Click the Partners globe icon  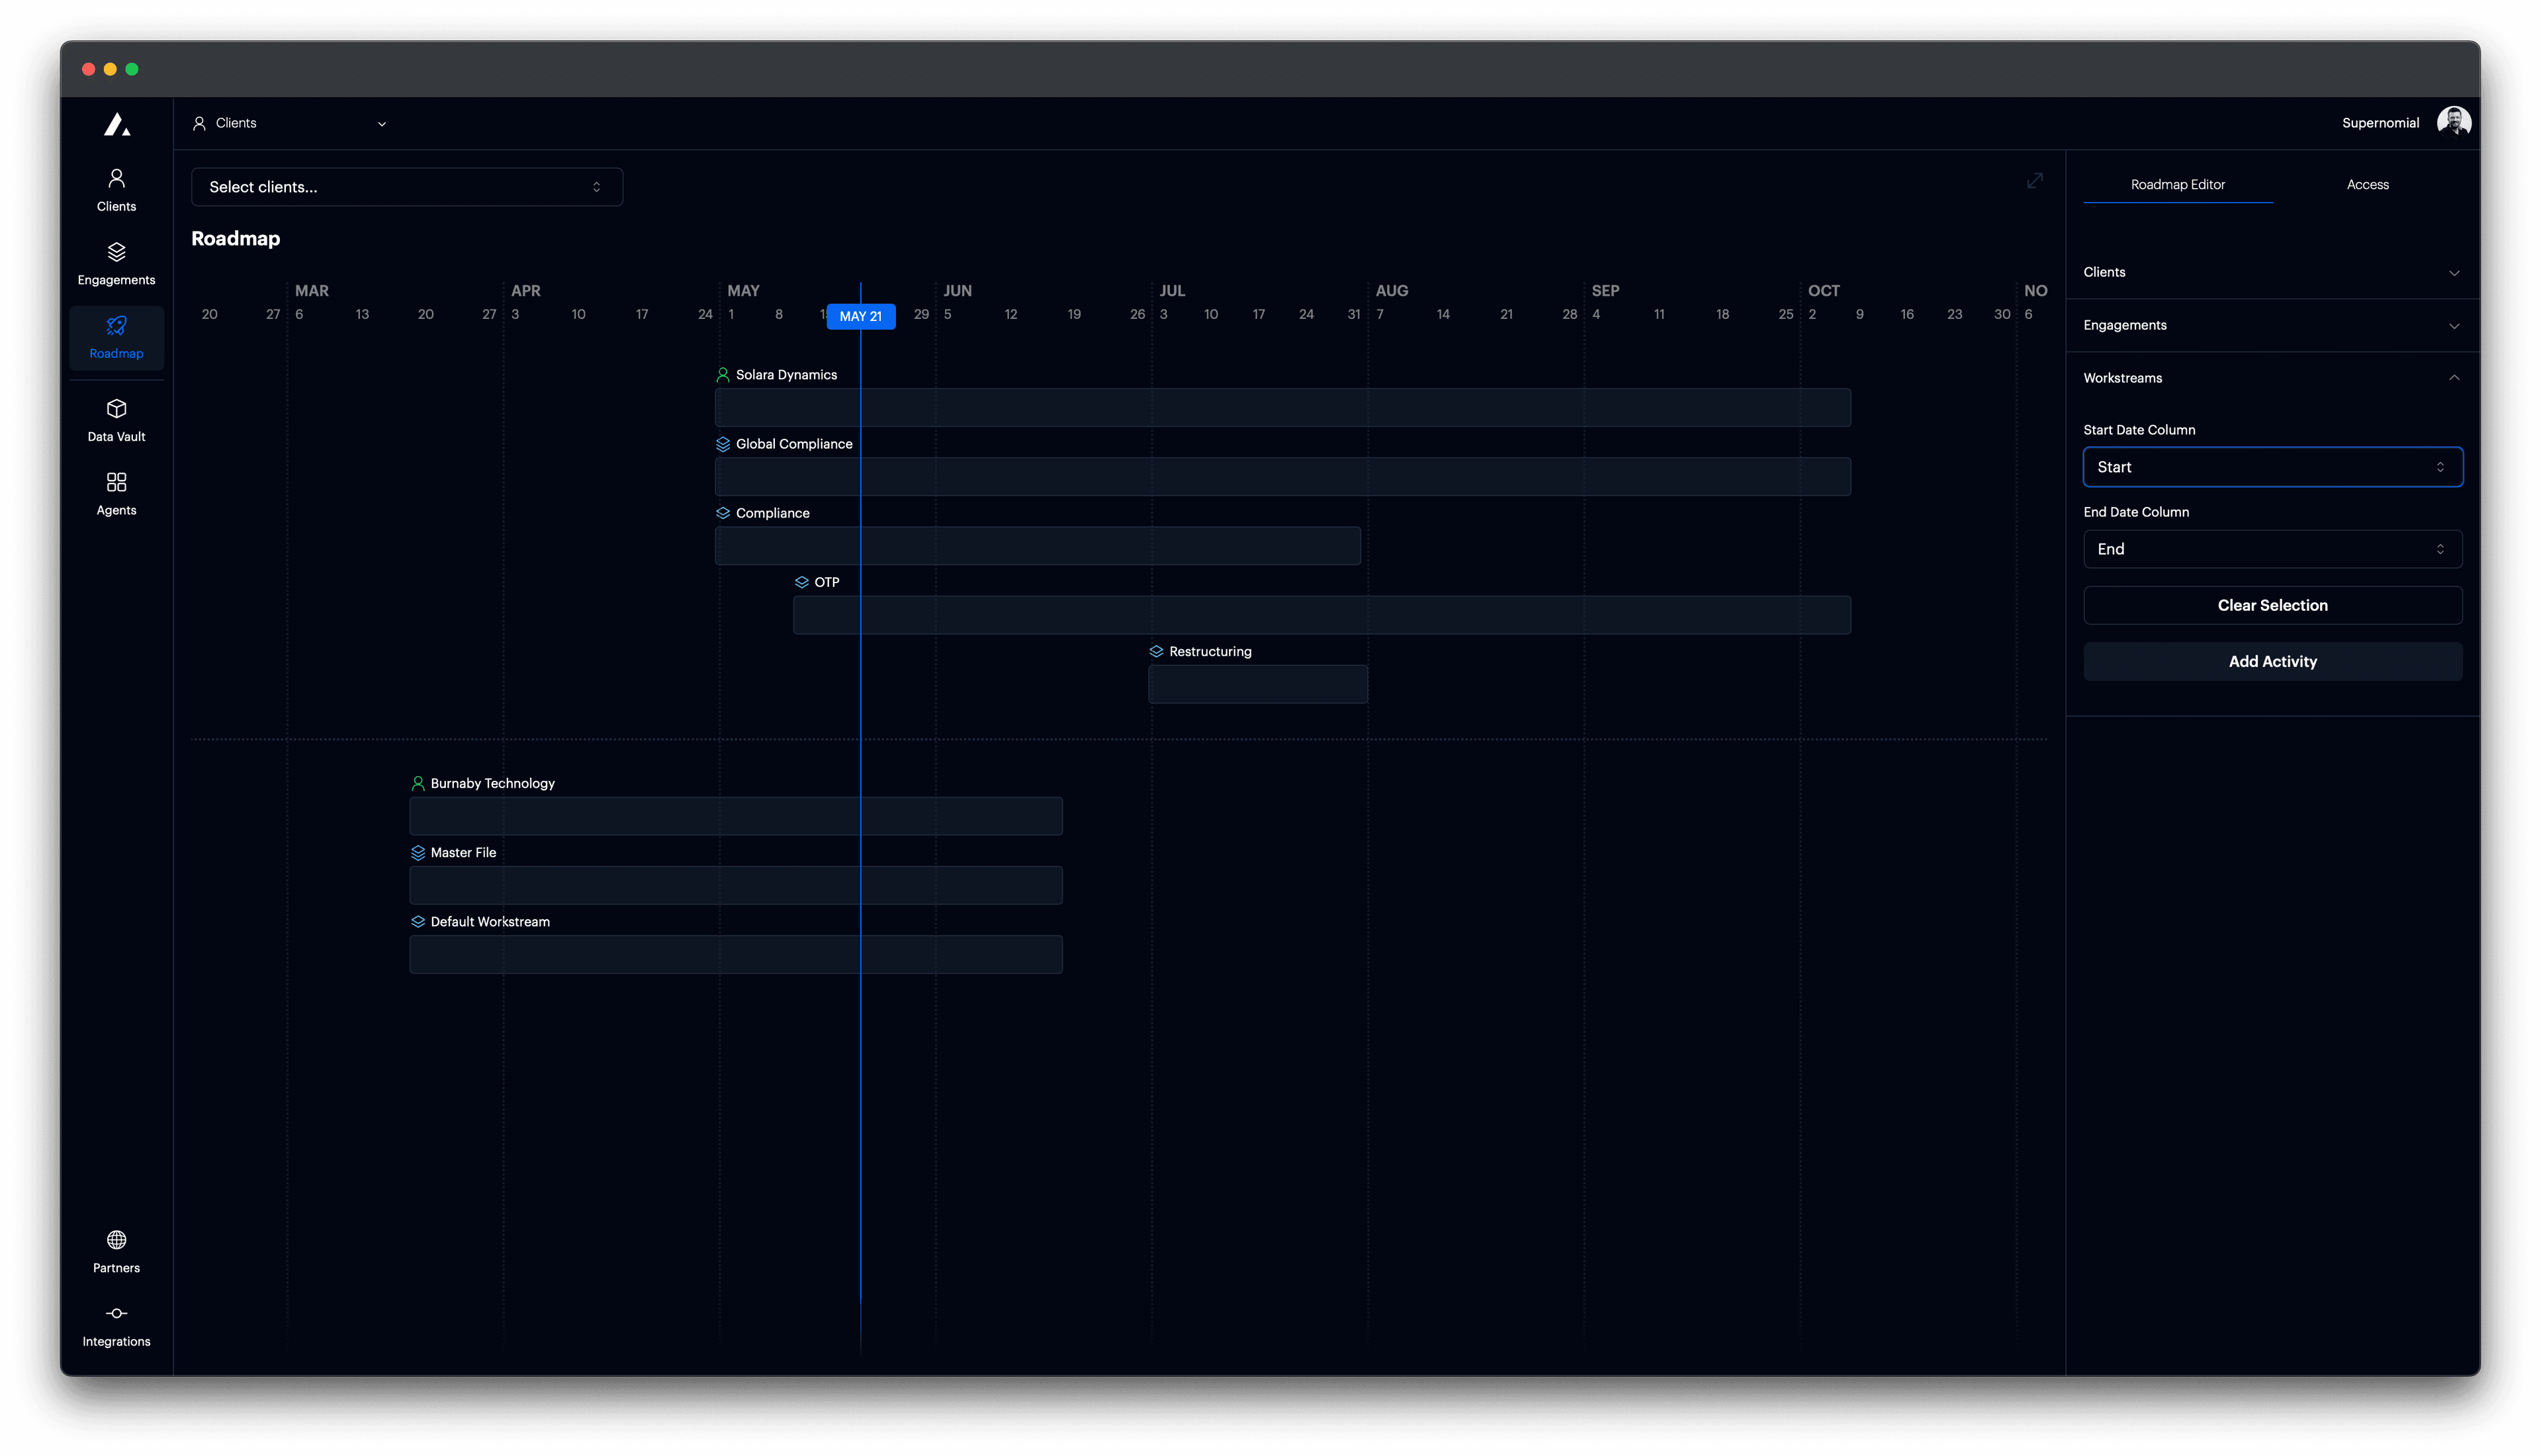point(116,1239)
